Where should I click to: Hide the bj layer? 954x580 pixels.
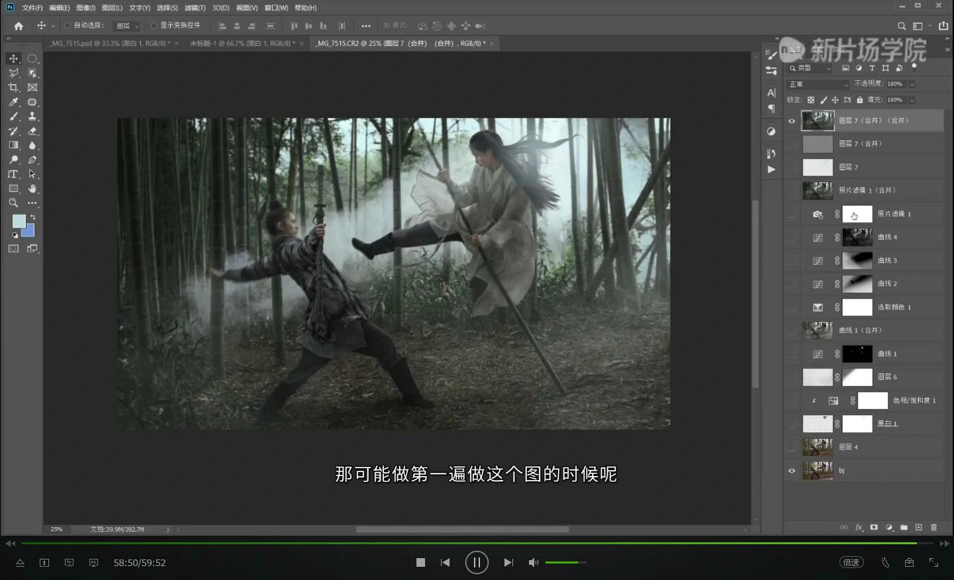tap(792, 471)
